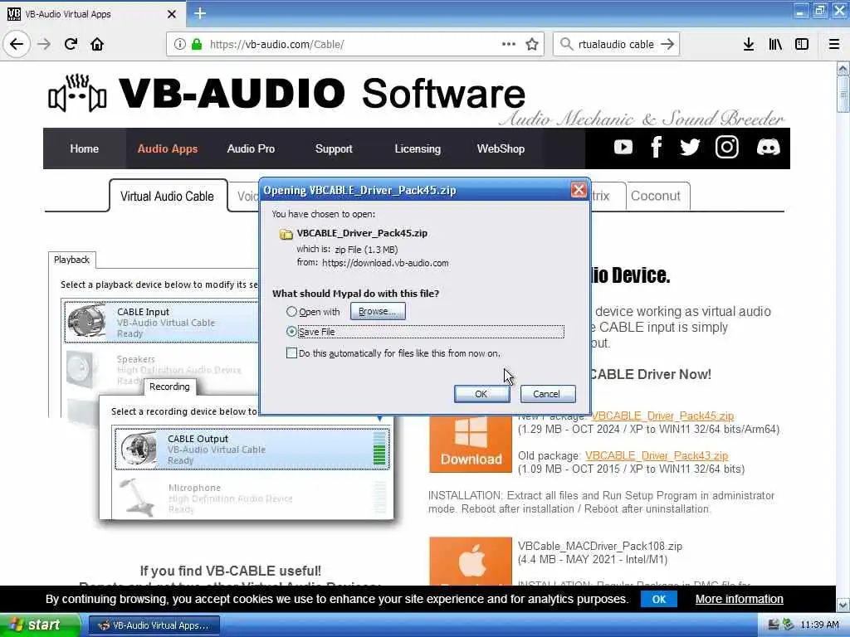Go to the browser home page
The image size is (850, 637).
coord(97,44)
